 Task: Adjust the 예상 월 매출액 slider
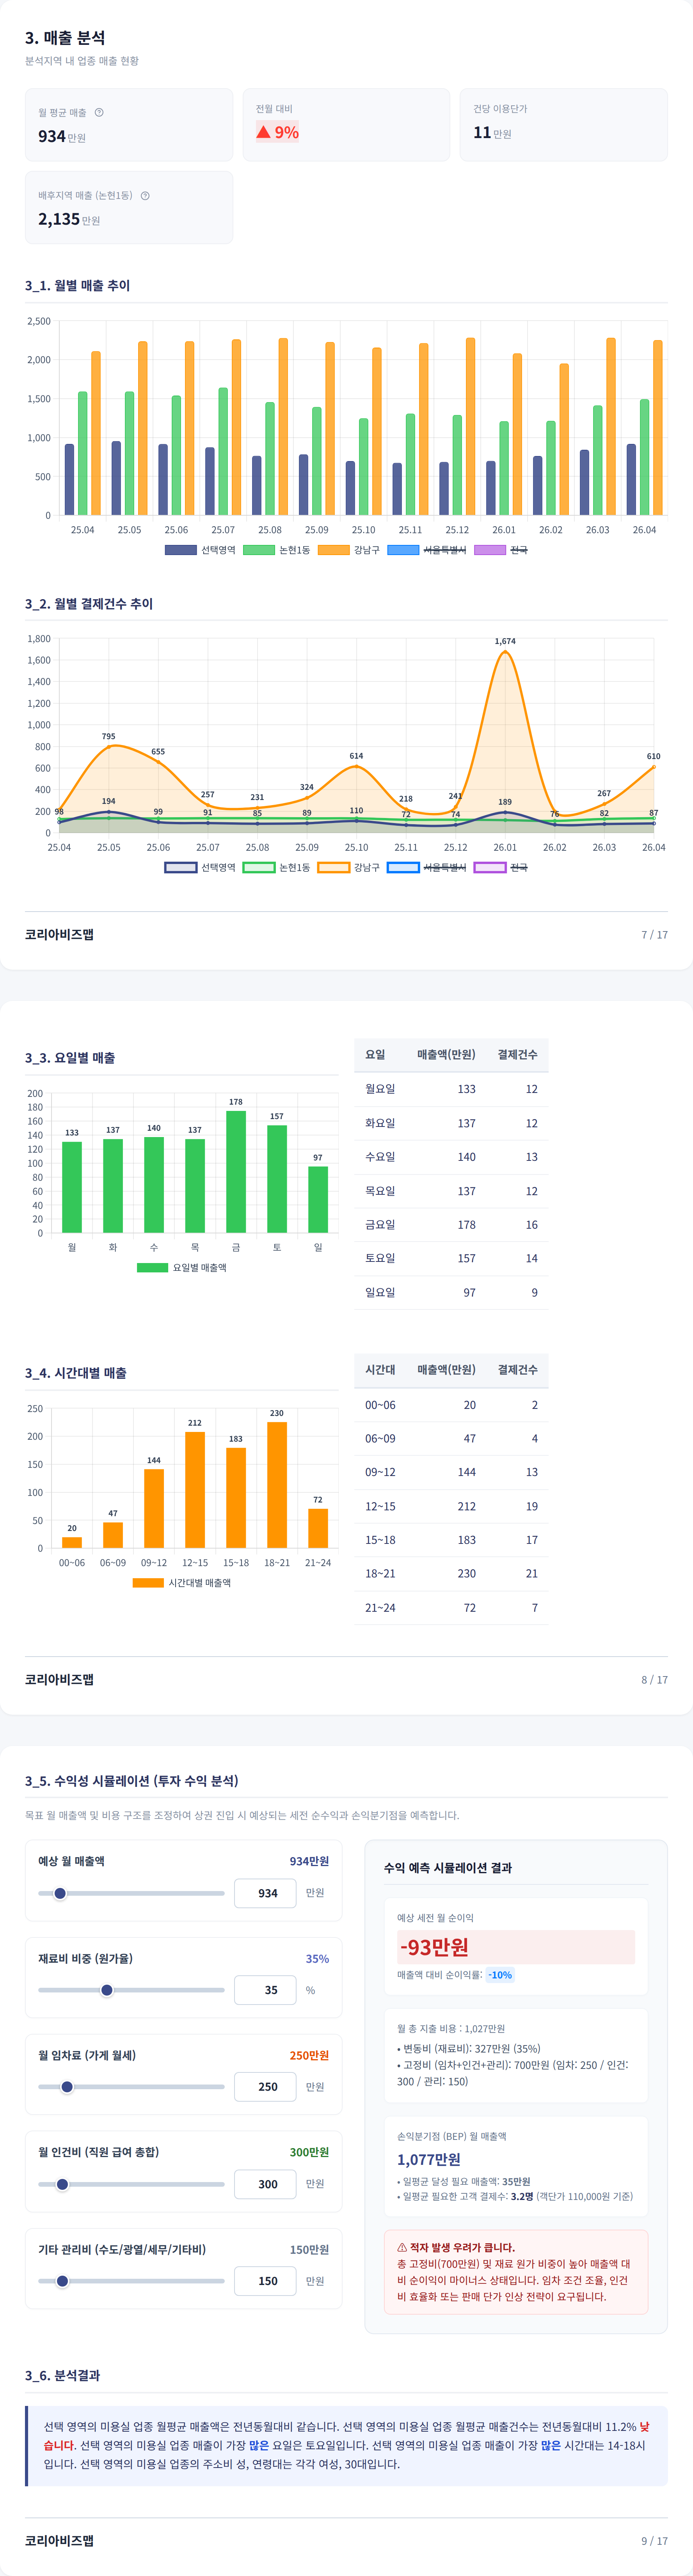point(131,1893)
